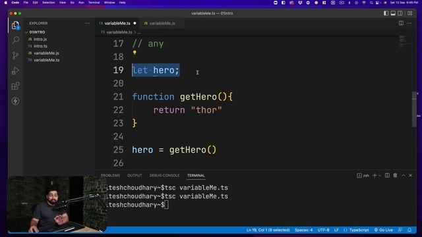Open editor more actions ellipsis
422x237 pixels.
[409, 23]
